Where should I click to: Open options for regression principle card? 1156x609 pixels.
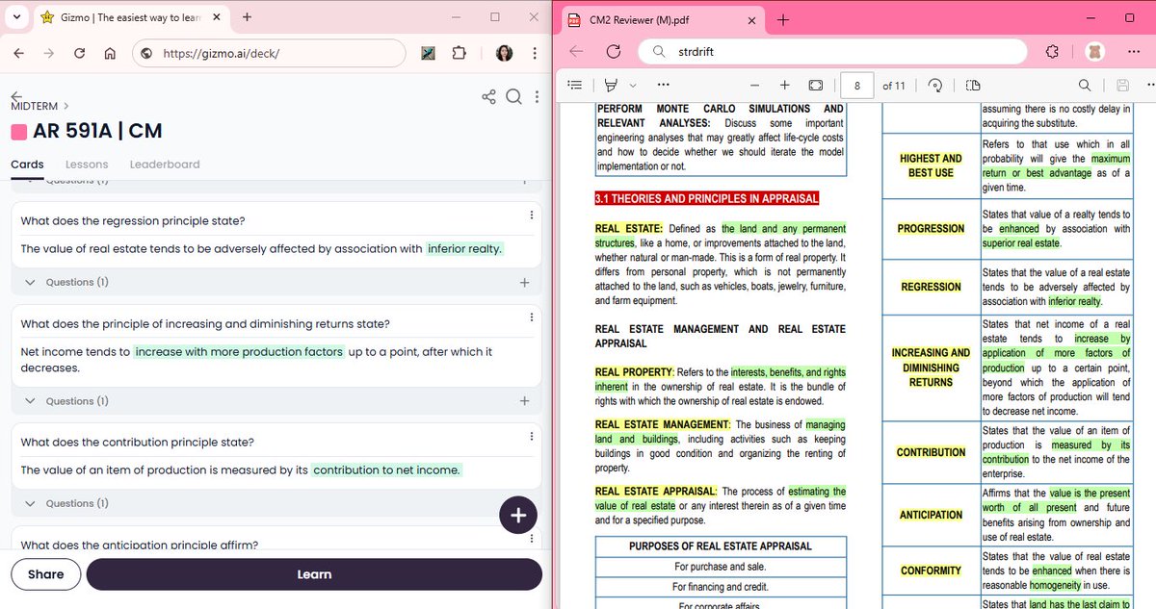532,215
